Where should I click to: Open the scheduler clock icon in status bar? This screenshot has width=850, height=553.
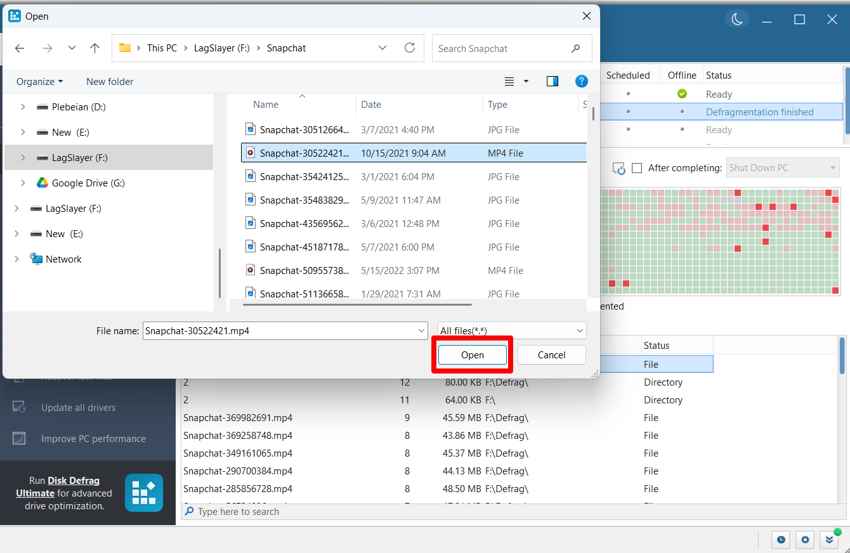[781, 540]
